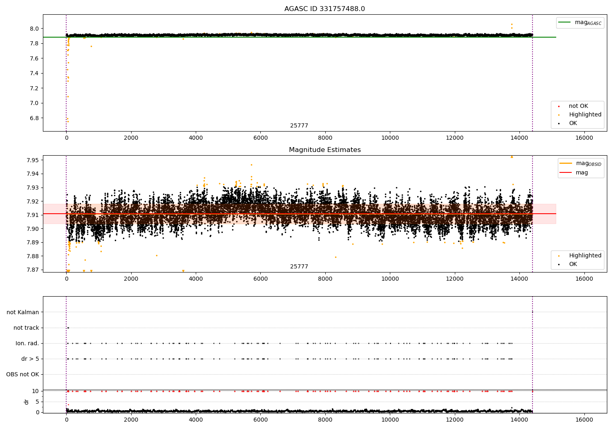This screenshot has width=613, height=429.
Task: Click the '7.89' y-tick in Magnitude Estimates plot
Action: 33,243
